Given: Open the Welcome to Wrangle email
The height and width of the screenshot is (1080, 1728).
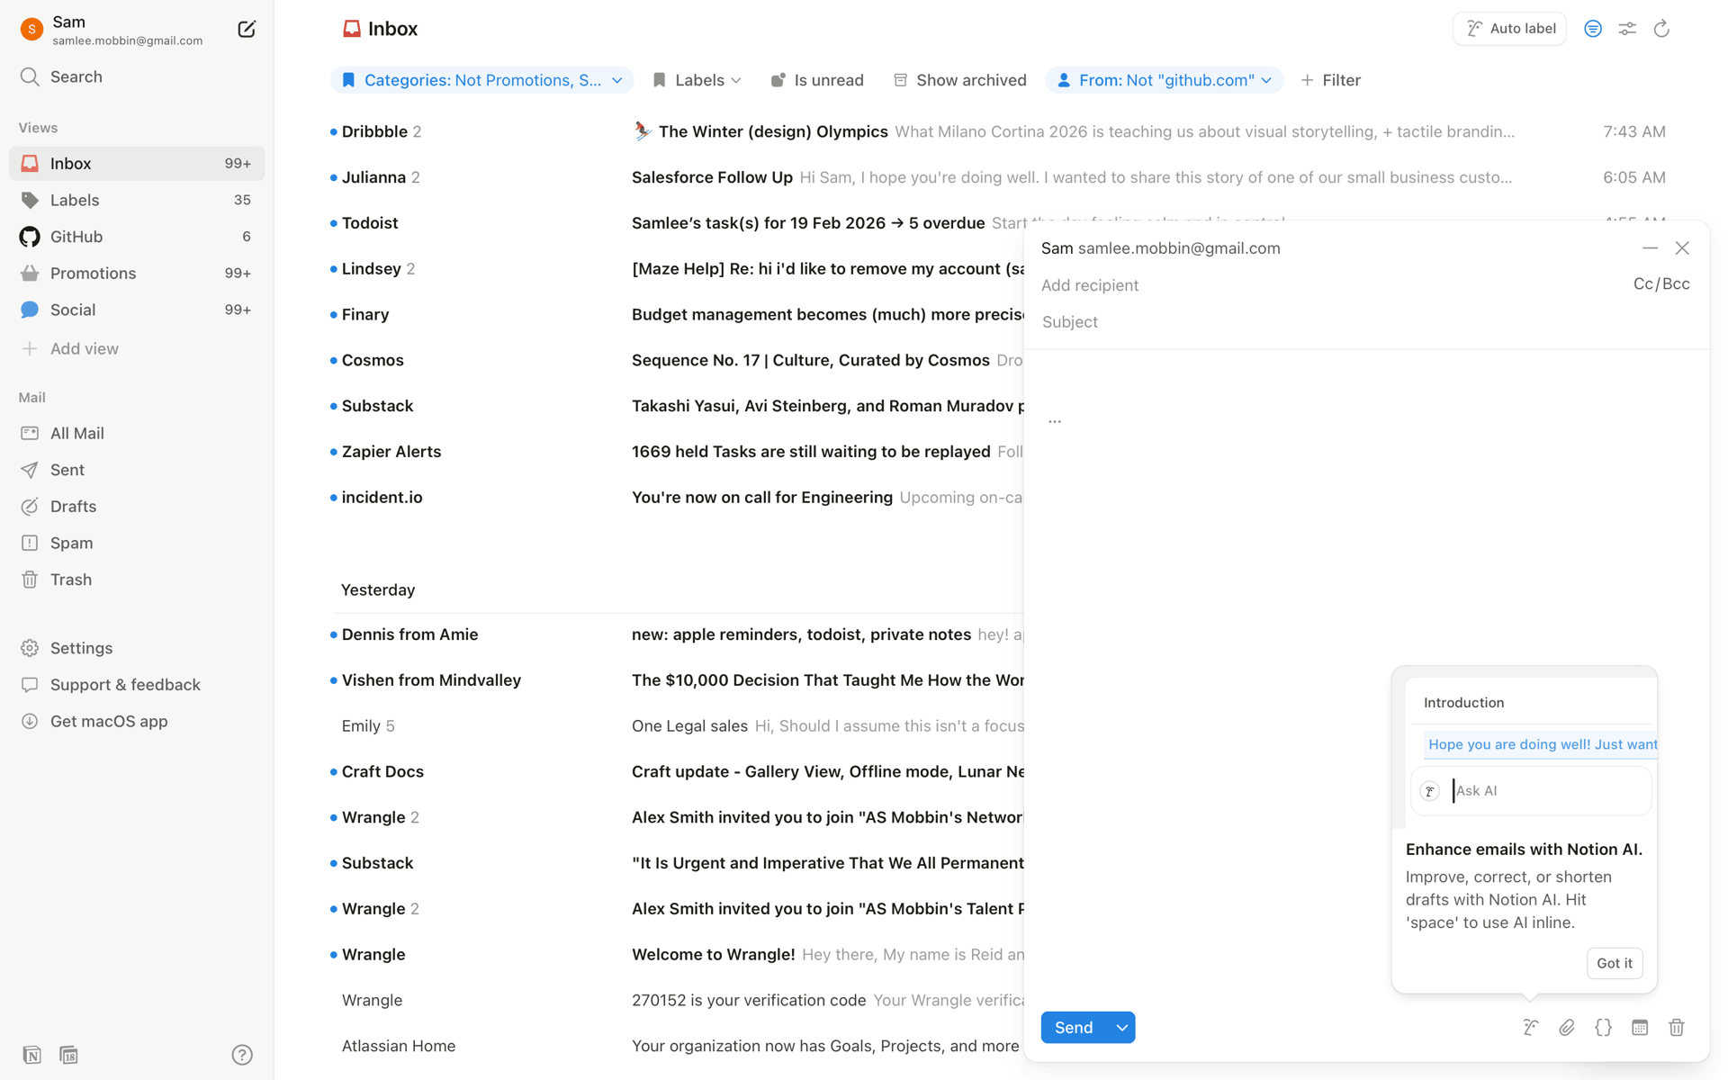Looking at the screenshot, I should 677,954.
